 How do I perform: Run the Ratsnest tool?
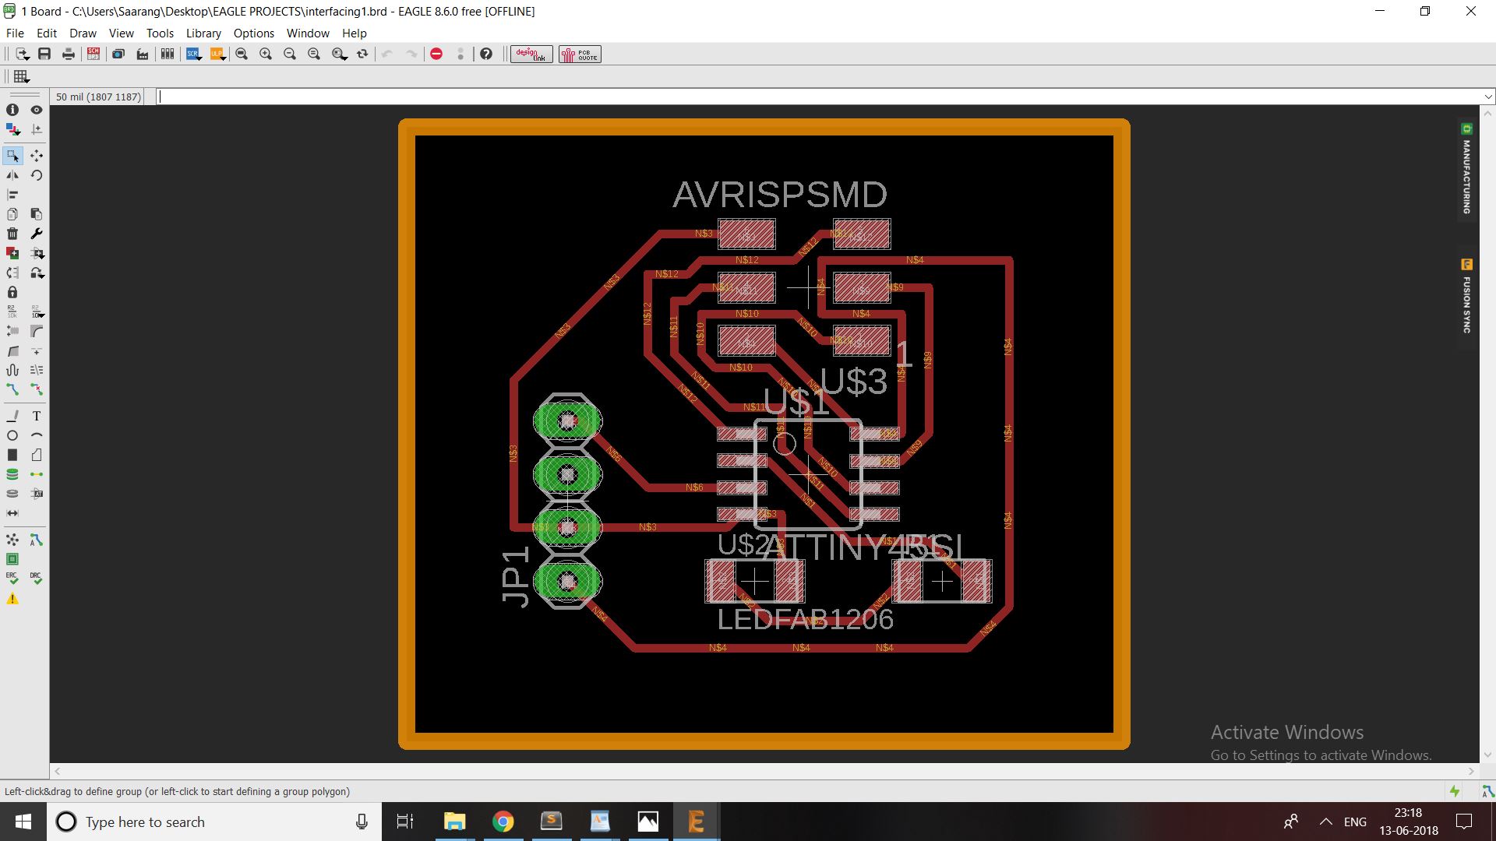(12, 540)
